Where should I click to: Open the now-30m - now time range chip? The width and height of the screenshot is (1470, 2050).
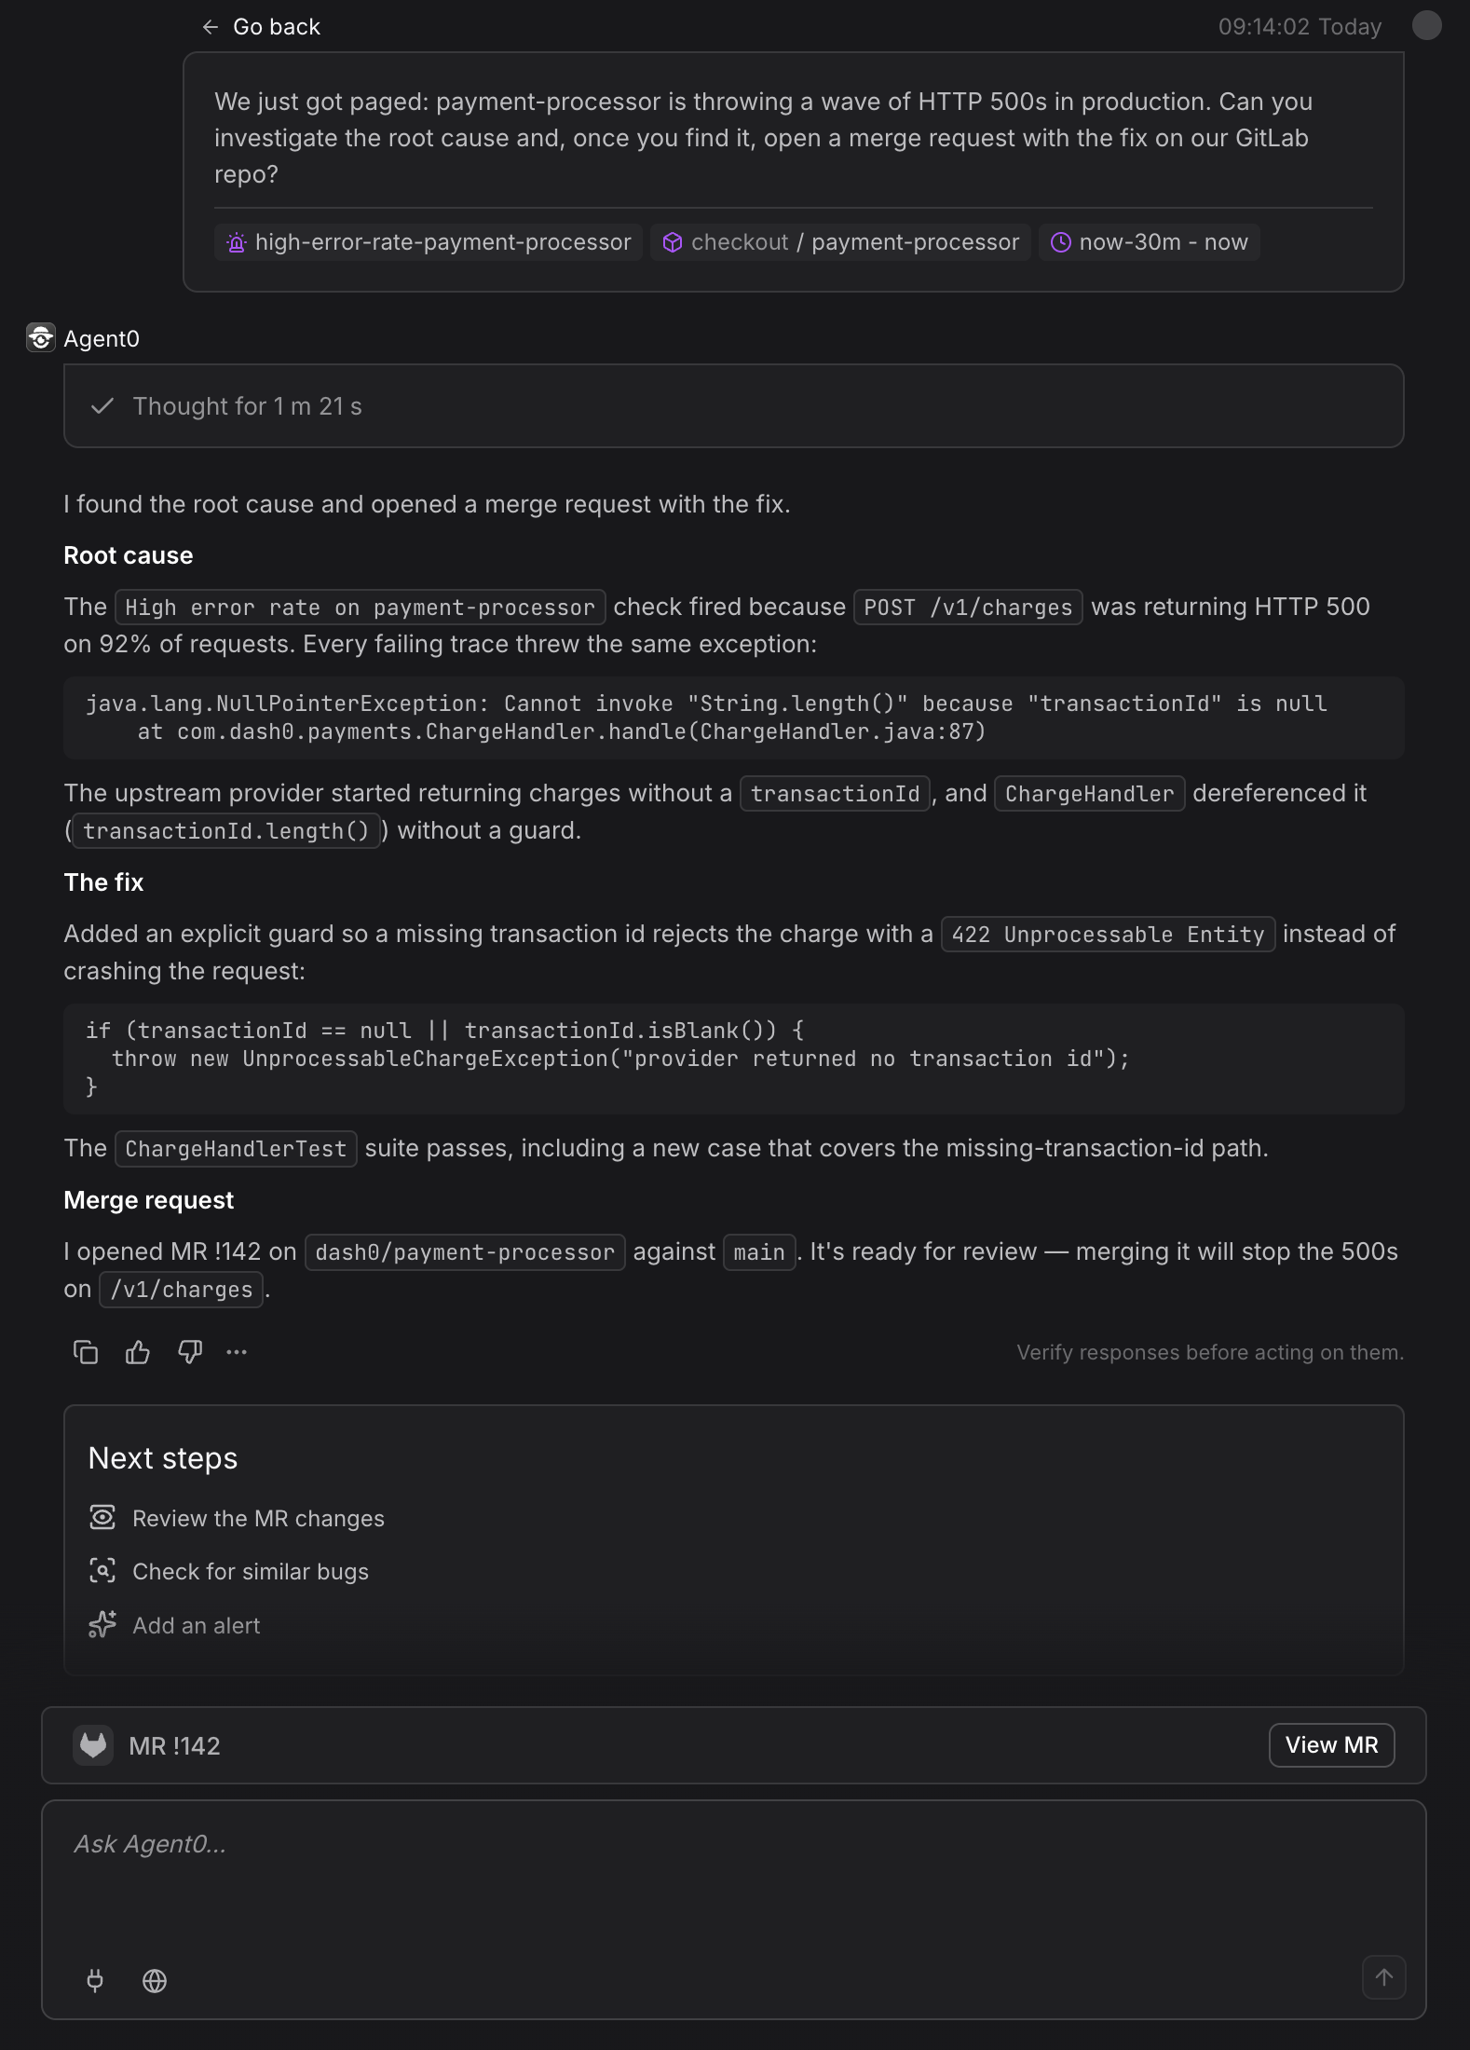coord(1150,242)
